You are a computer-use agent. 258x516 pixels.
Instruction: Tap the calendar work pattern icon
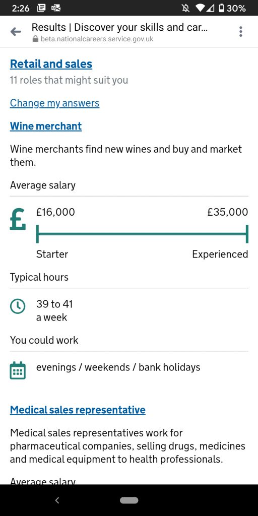[18, 370]
